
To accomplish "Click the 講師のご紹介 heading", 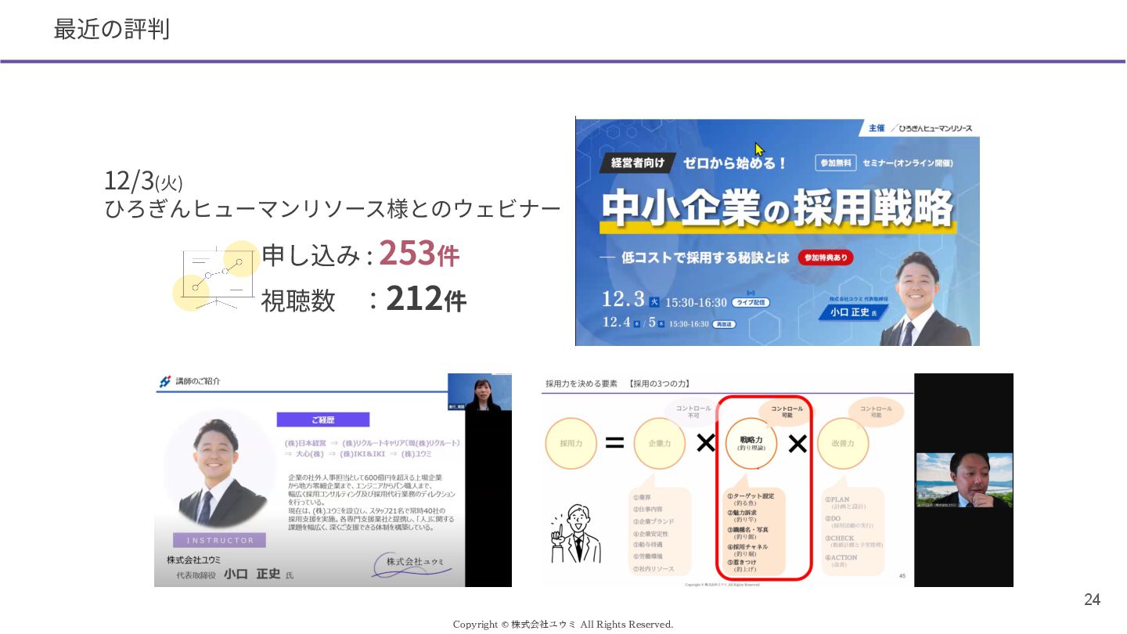I will [197, 382].
